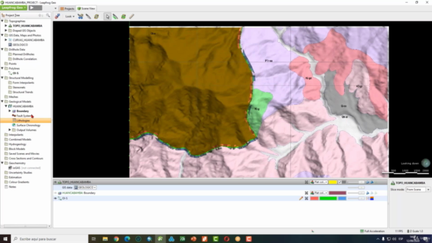Viewport: 432px width, 243px height.
Task: Activate the select (arrow) tool
Action: pyautogui.click(x=107, y=16)
